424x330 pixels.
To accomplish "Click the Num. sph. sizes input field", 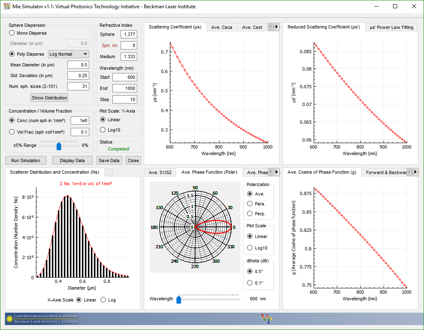I will (x=78, y=86).
